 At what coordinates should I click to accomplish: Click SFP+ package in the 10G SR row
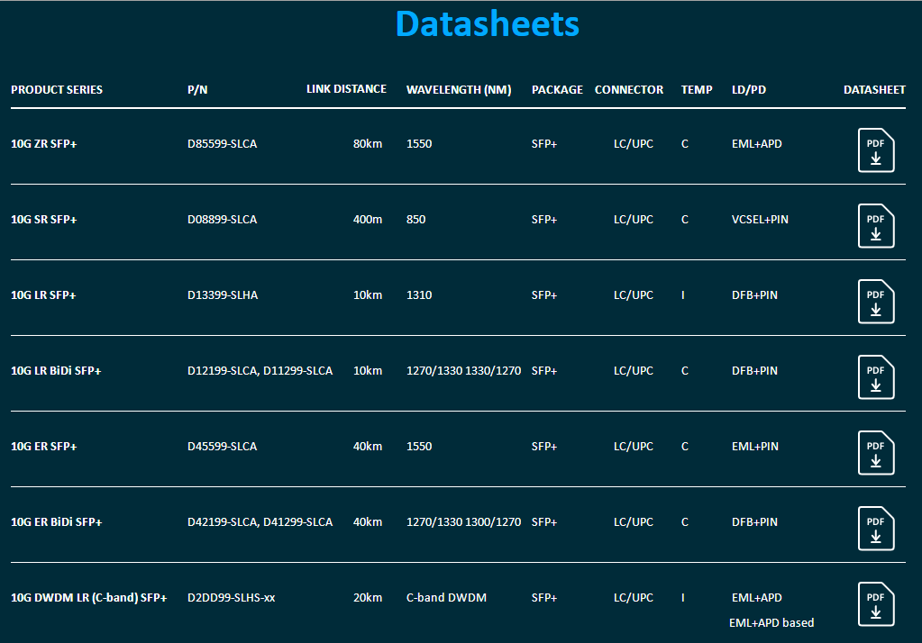(x=543, y=220)
